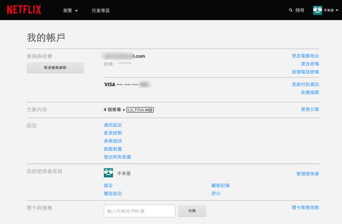Click the search magnifier icon

tap(291, 10)
